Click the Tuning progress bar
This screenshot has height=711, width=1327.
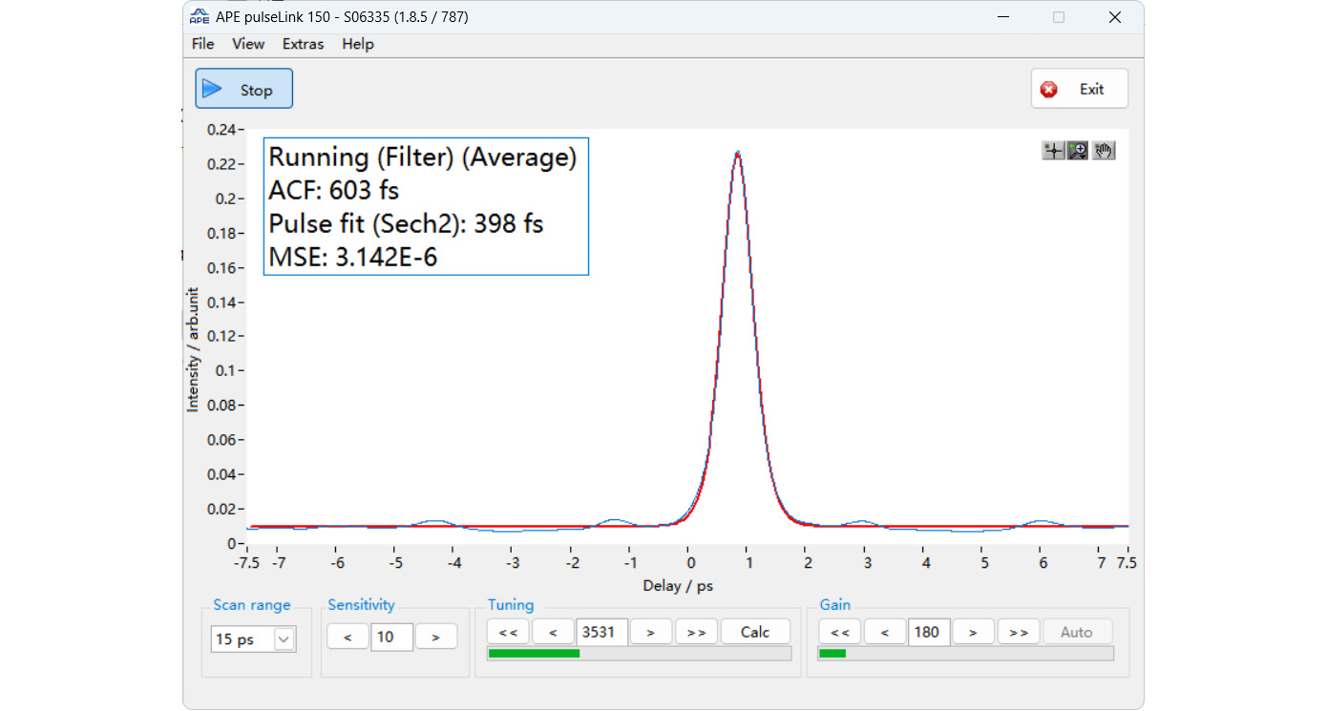(639, 654)
